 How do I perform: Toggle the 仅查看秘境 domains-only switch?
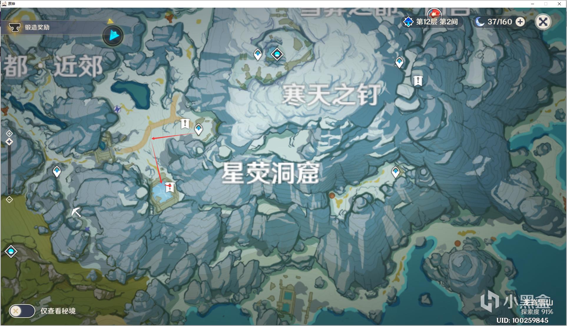pyautogui.click(x=22, y=311)
